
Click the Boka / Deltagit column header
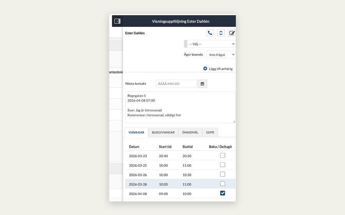[220, 147]
